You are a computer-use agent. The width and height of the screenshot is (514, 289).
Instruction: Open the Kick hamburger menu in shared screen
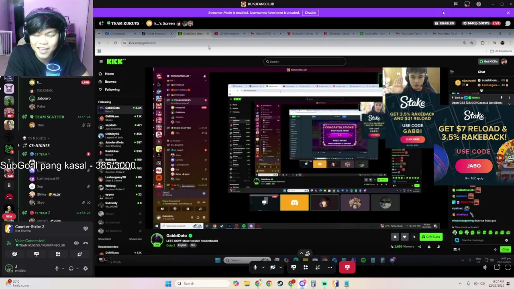pos(101,62)
